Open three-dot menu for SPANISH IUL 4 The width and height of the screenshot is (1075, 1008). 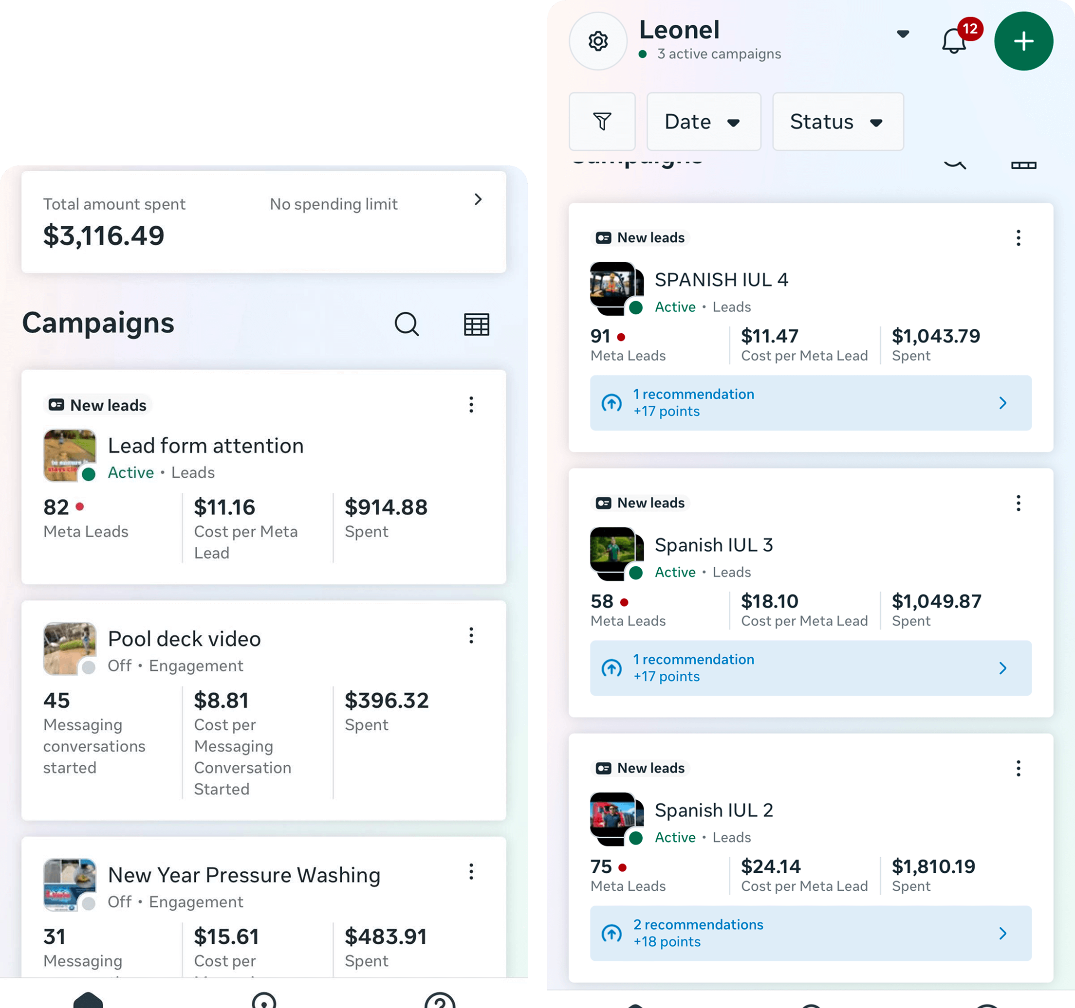click(x=1018, y=238)
